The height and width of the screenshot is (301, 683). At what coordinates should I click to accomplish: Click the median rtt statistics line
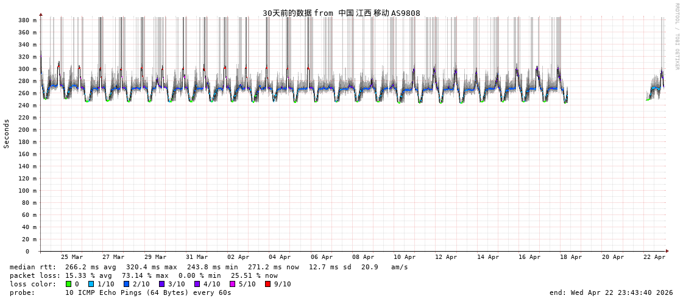[209, 267]
